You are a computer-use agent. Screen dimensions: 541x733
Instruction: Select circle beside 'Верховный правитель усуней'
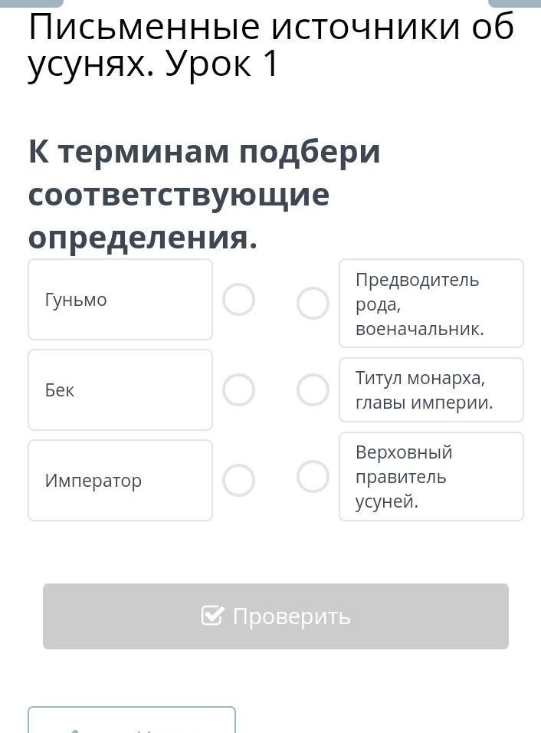[313, 476]
